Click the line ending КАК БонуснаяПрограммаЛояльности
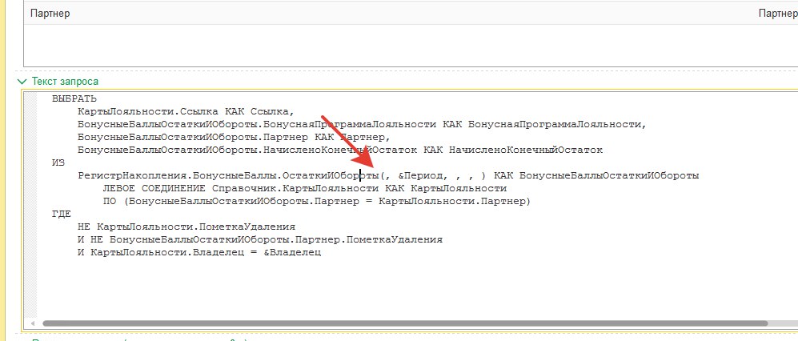Viewport: 798px width, 341px height. point(362,124)
